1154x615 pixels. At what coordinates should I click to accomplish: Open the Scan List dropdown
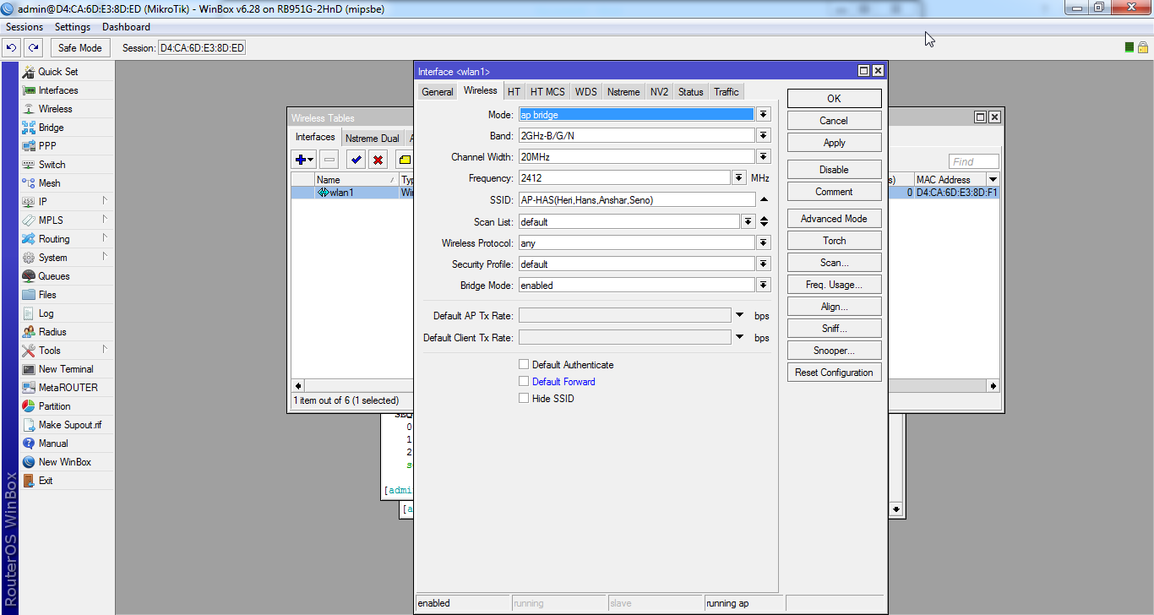coord(748,221)
